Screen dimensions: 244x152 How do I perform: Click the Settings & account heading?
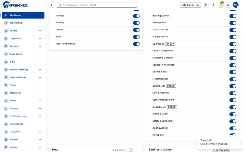point(161,149)
